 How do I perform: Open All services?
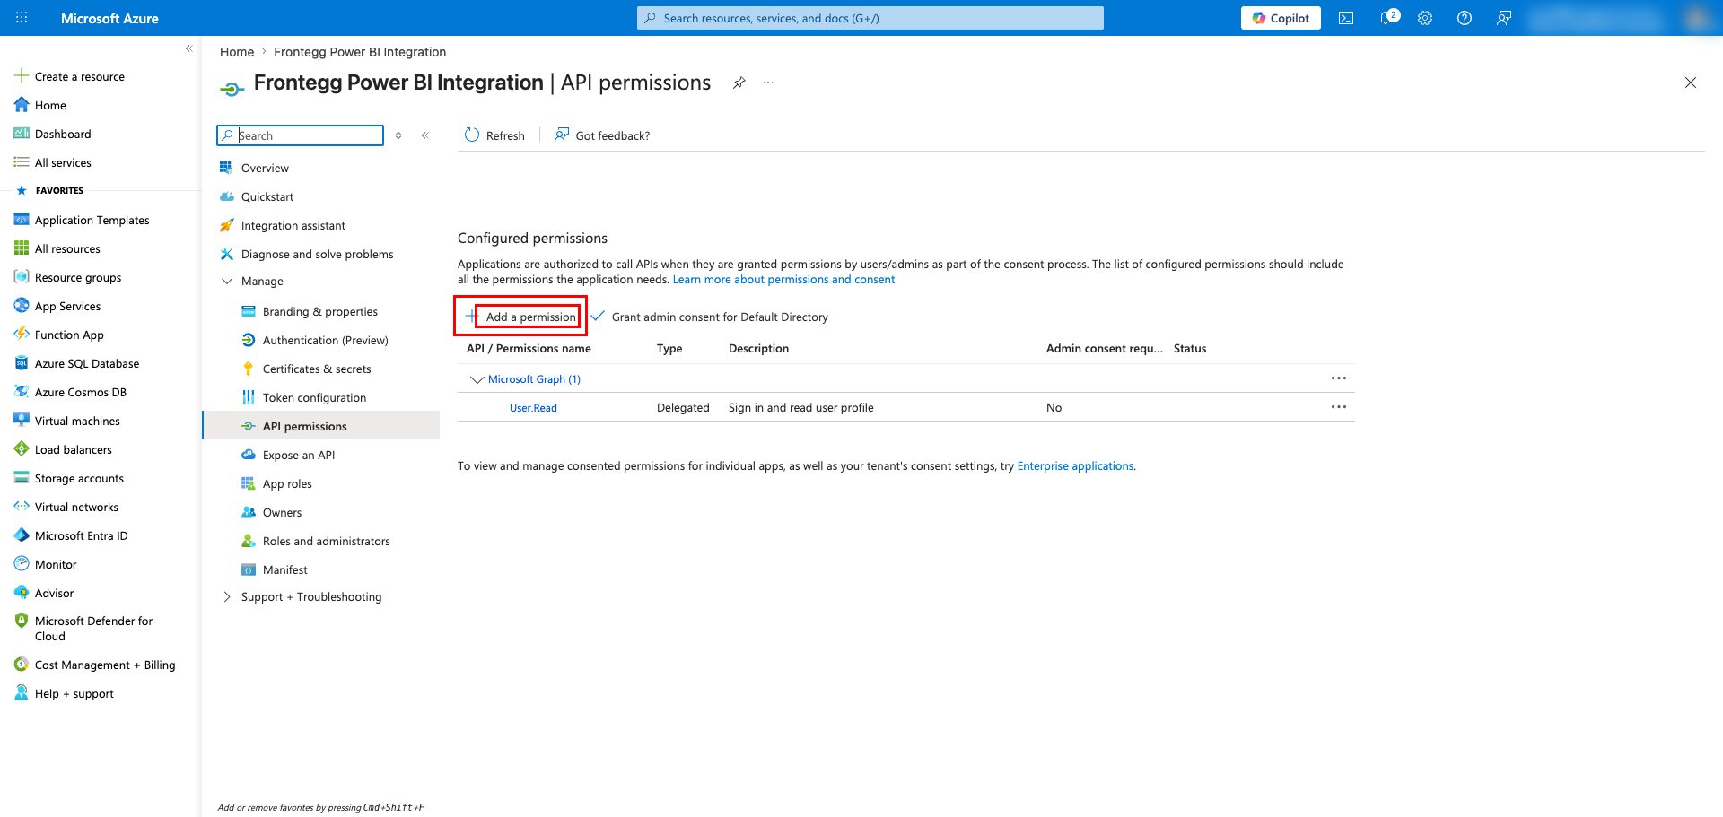click(63, 162)
